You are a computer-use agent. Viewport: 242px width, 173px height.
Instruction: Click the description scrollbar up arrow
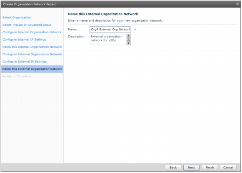pyautogui.click(x=128, y=36)
